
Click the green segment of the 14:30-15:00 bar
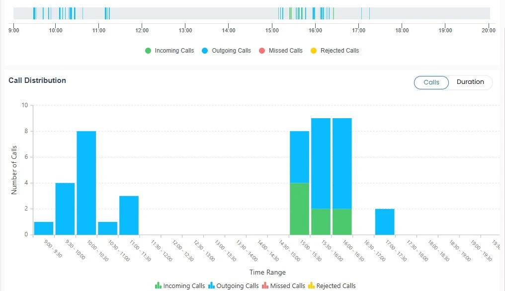click(x=299, y=209)
